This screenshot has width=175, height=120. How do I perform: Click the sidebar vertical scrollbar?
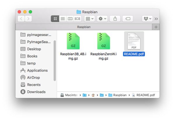pyautogui.click(x=55, y=61)
